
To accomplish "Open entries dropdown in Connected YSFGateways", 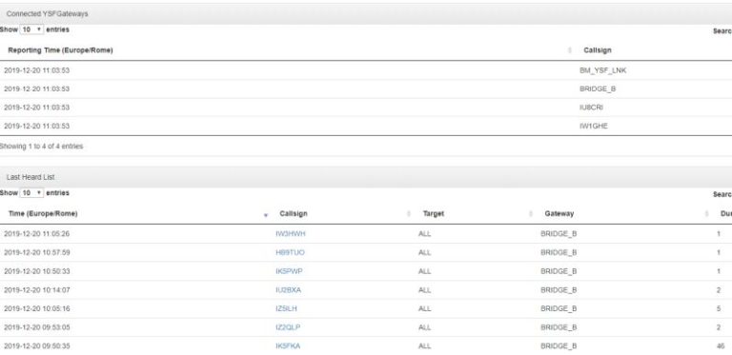I will coord(31,30).
